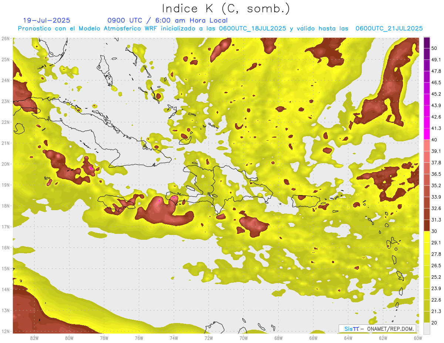Click the colorbar value '32.6'
Viewport: 444px width, 343px height.
click(x=436, y=208)
